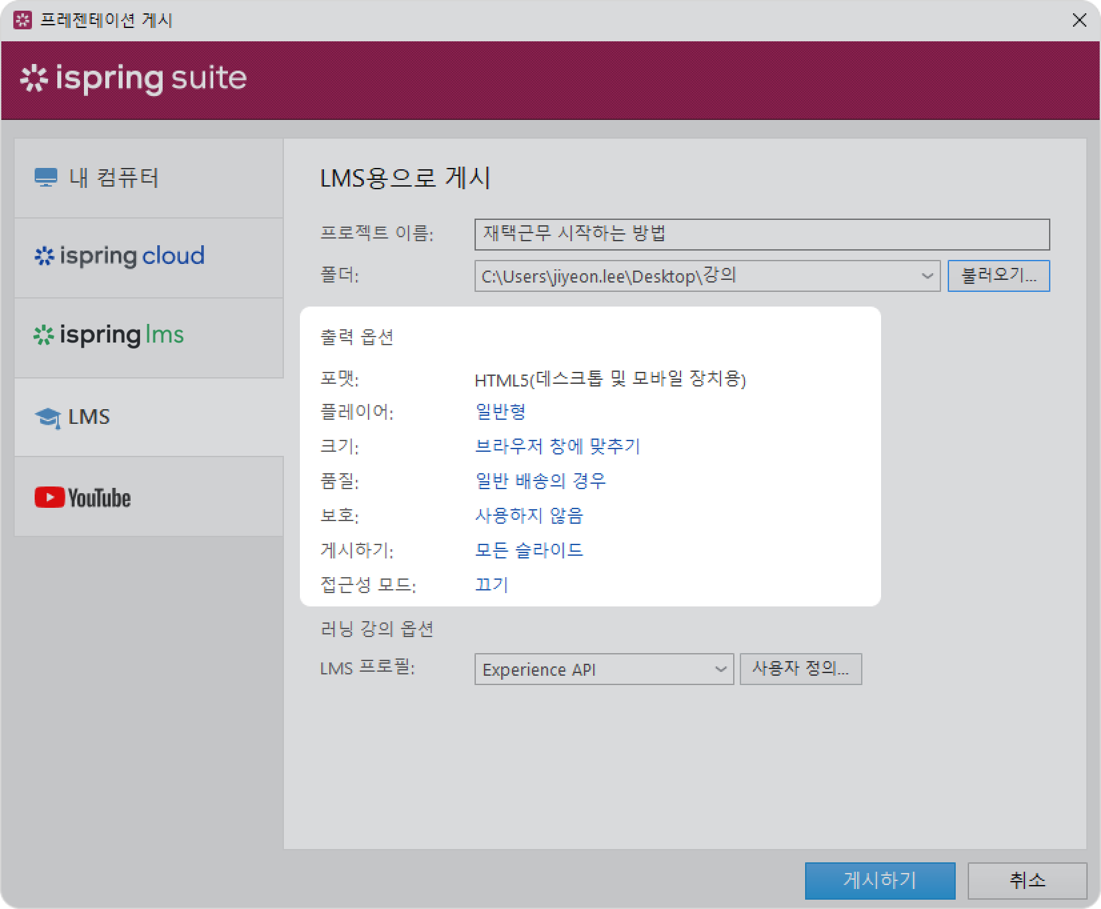Click the 게시하기 publish button
1101x909 pixels.
pos(879,880)
